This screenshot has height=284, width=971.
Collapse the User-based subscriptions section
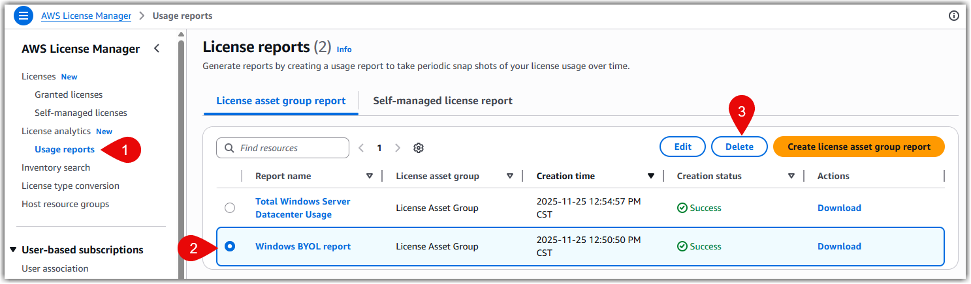pyautogui.click(x=13, y=250)
